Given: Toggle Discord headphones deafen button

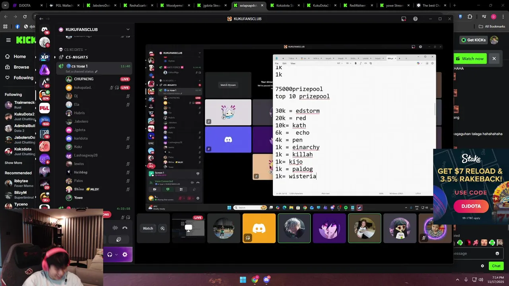Looking at the screenshot, I should pos(110,255).
